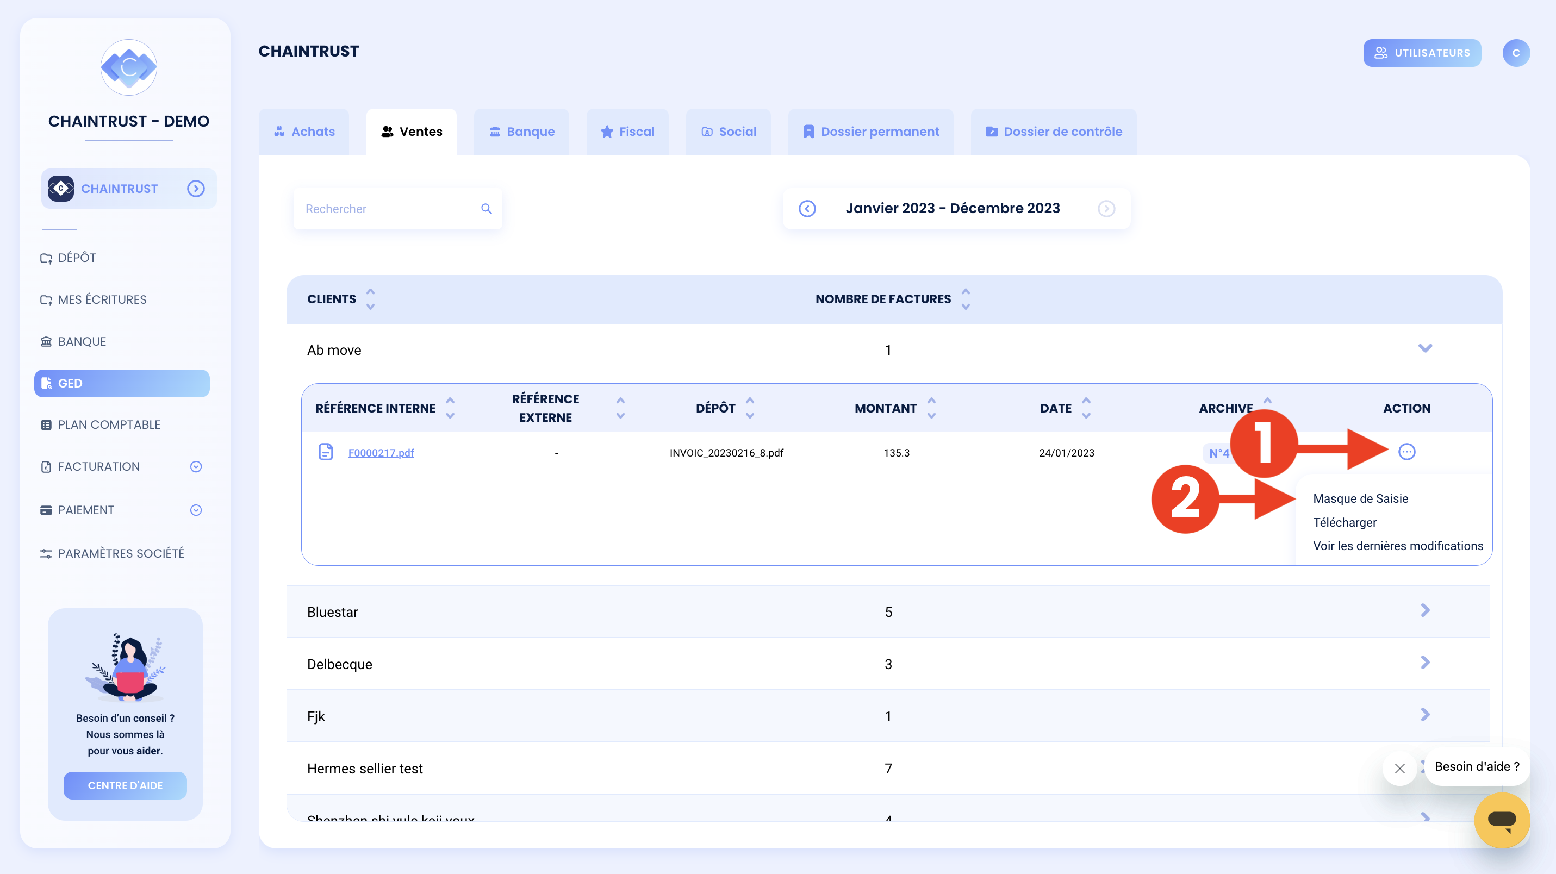Open the Dossier permanent tab
Image resolution: width=1556 pixels, height=874 pixels.
pyautogui.click(x=871, y=132)
